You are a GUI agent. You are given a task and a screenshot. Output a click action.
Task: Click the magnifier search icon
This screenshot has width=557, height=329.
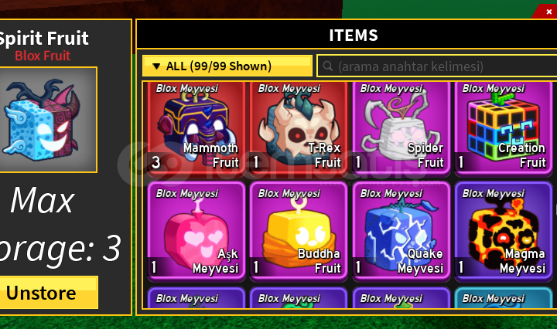328,66
